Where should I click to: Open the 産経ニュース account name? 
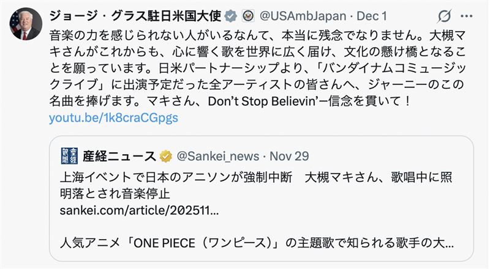(119, 157)
